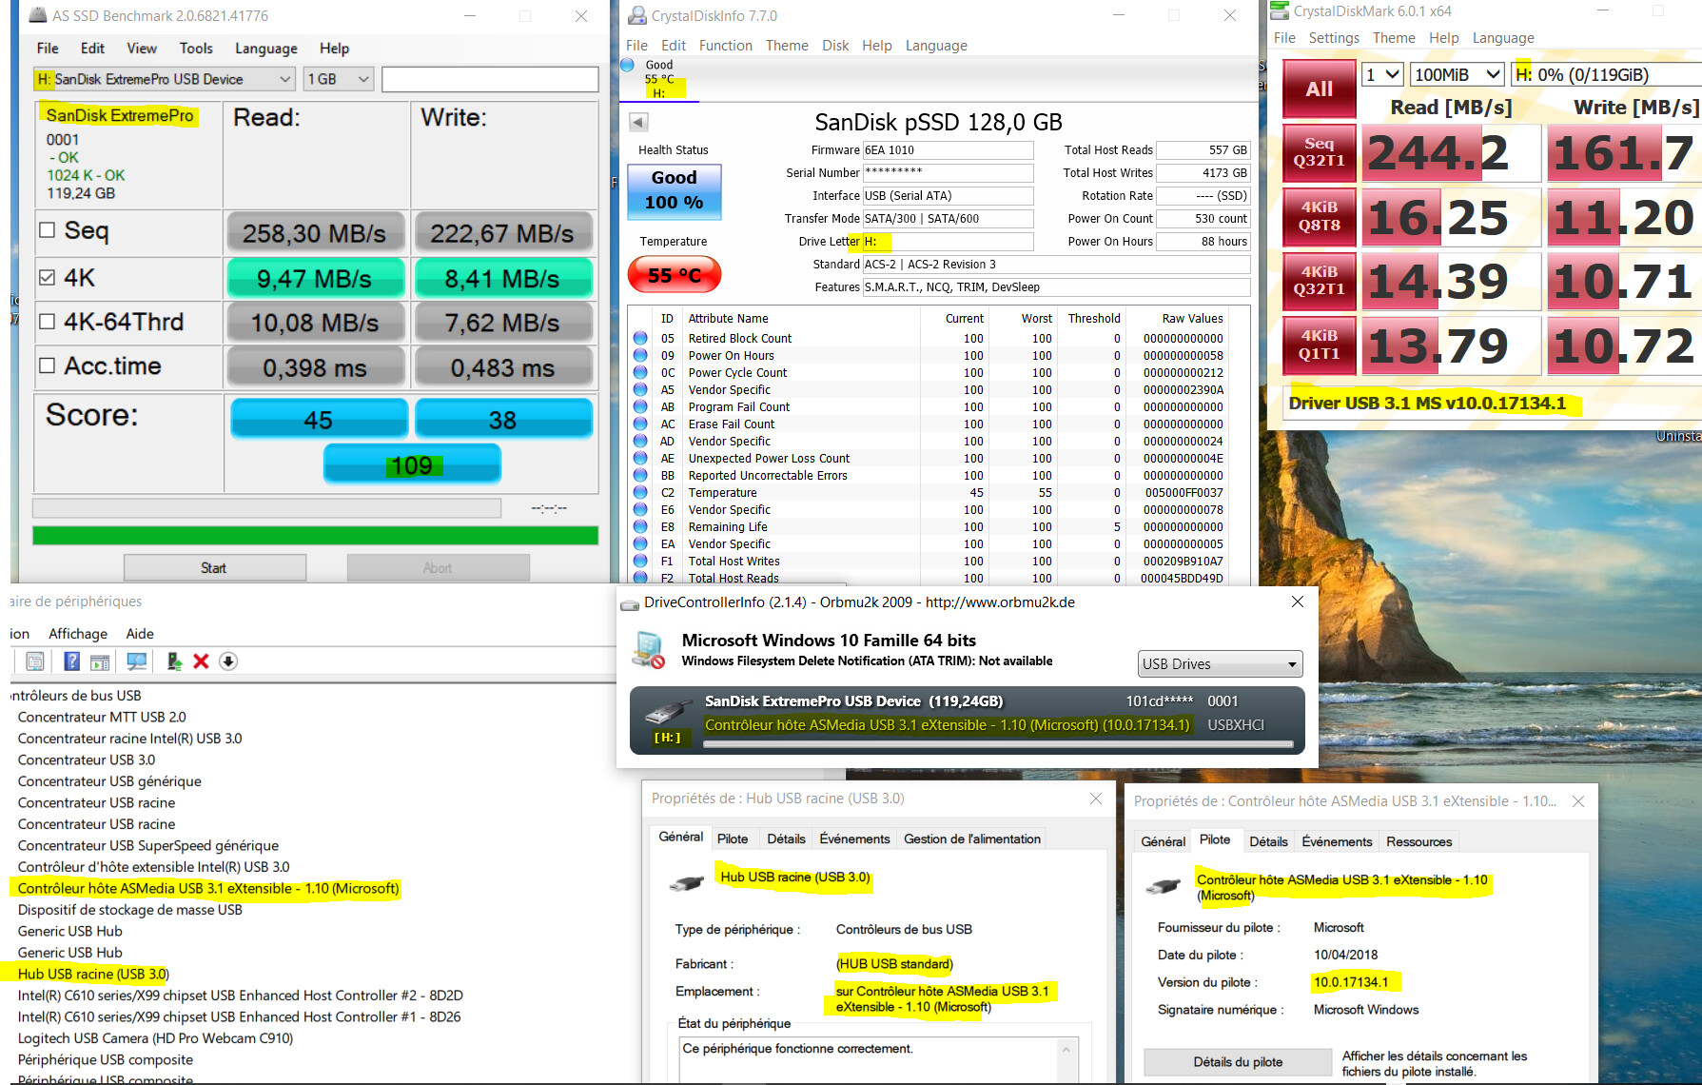Click the Start button in AS SSD Benchmark
The height and width of the screenshot is (1085, 1702).
pyautogui.click(x=215, y=567)
